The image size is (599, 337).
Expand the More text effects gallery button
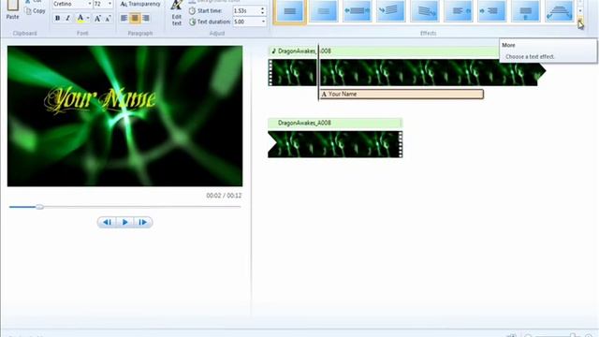[580, 21]
